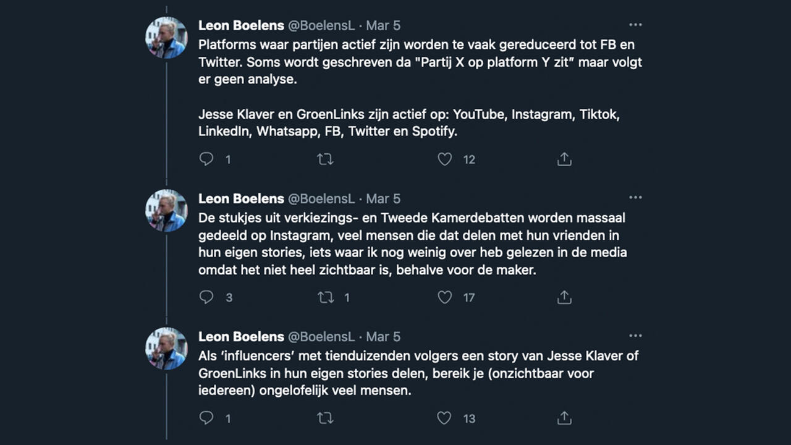Viewport: 791px width, 445px height.
Task: Retweet the tweet about Instagram stories sharing
Action: pyautogui.click(x=325, y=297)
